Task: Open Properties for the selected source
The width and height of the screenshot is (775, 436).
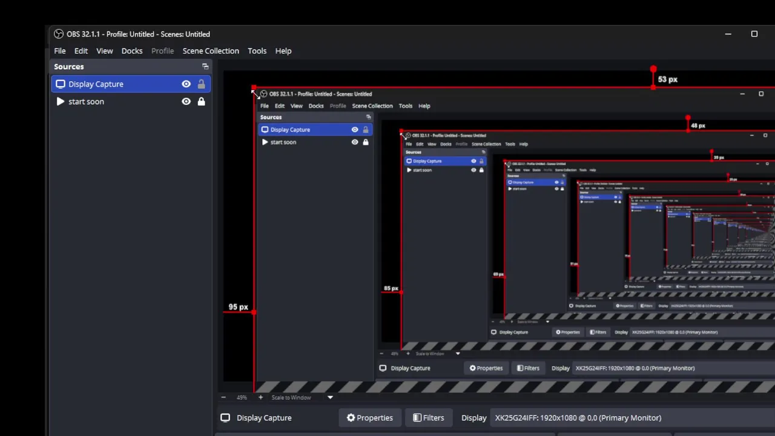Action: tap(369, 418)
